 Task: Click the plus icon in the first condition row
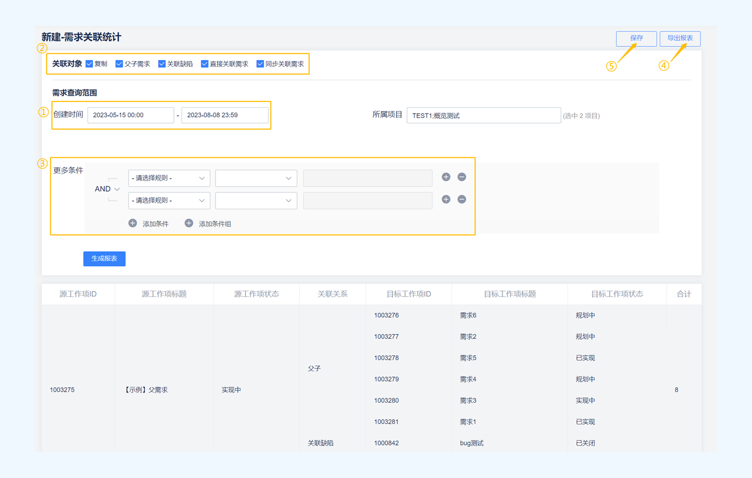click(446, 177)
